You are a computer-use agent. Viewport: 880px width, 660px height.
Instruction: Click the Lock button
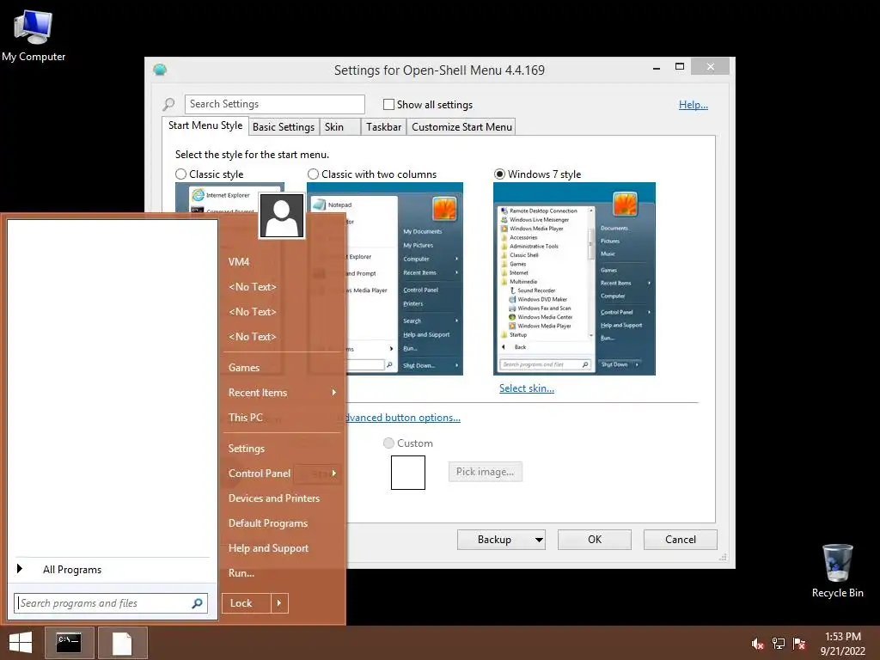click(x=246, y=603)
